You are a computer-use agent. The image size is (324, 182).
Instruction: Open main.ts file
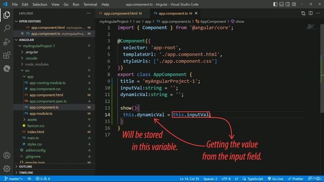(x=55, y=138)
